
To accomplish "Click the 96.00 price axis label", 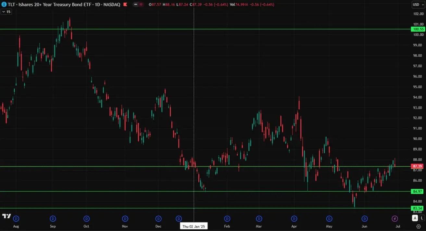I will tap(418, 76).
